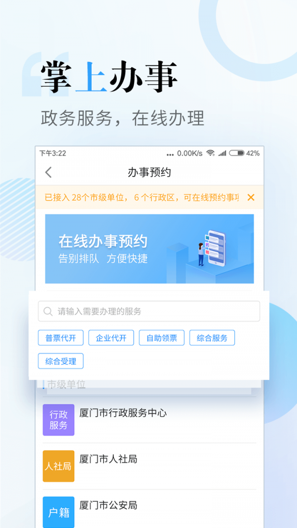Open the blue 户籍 icon
This screenshot has width=297, height=528.
point(58,512)
